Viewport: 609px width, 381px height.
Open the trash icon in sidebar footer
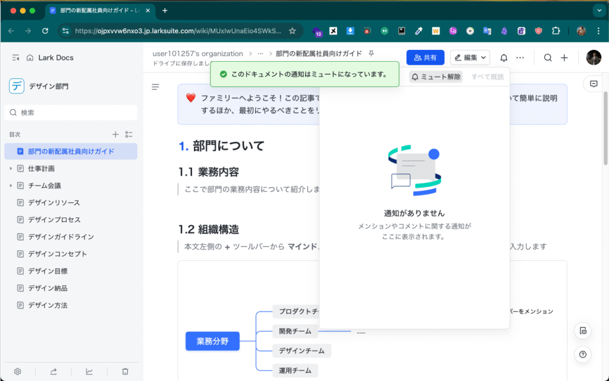tap(125, 371)
